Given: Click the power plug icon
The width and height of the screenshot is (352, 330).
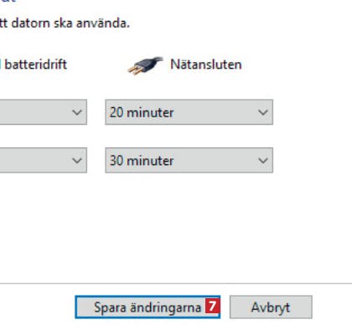Looking at the screenshot, I should coord(145,65).
